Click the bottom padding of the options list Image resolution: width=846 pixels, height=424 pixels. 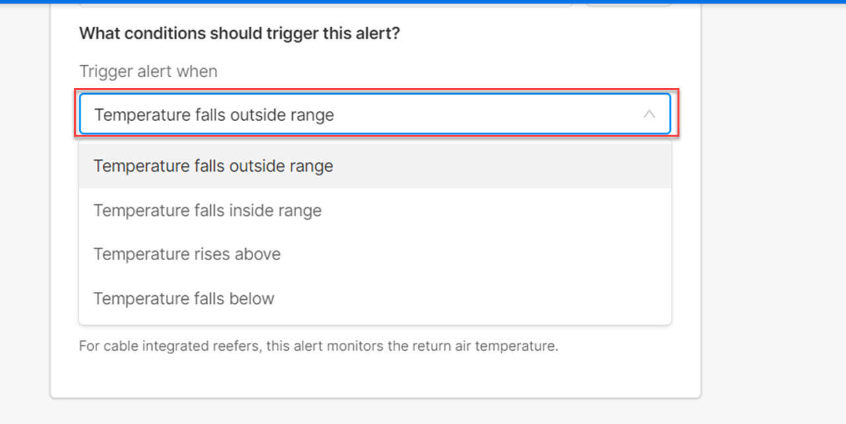[375, 320]
